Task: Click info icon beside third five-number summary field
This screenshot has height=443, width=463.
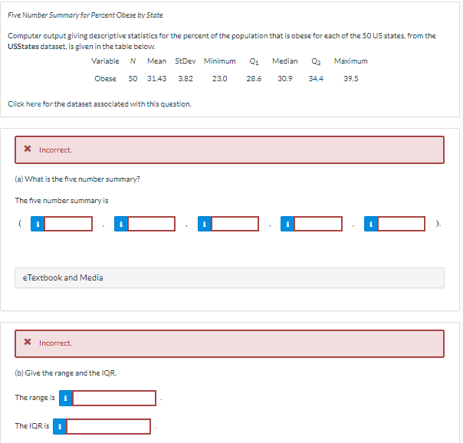Action: click(205, 224)
